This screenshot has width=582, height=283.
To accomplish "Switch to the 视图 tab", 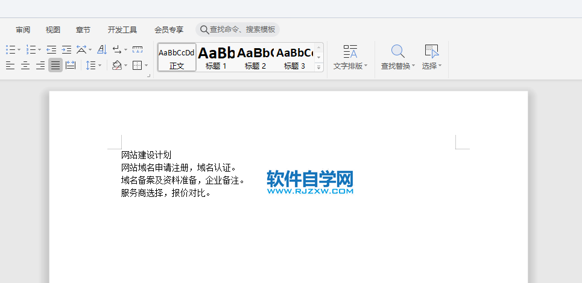I will coord(53,30).
